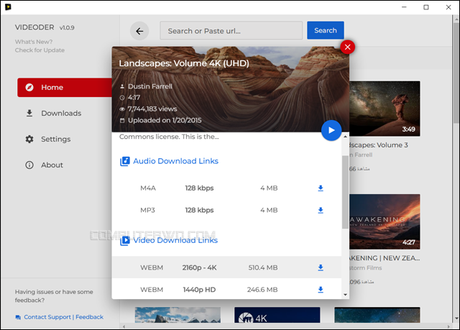Screen dimensions: 460x330
Task: Open the Landscapes Volume 3 thumbnail
Action: pyautogui.click(x=385, y=109)
